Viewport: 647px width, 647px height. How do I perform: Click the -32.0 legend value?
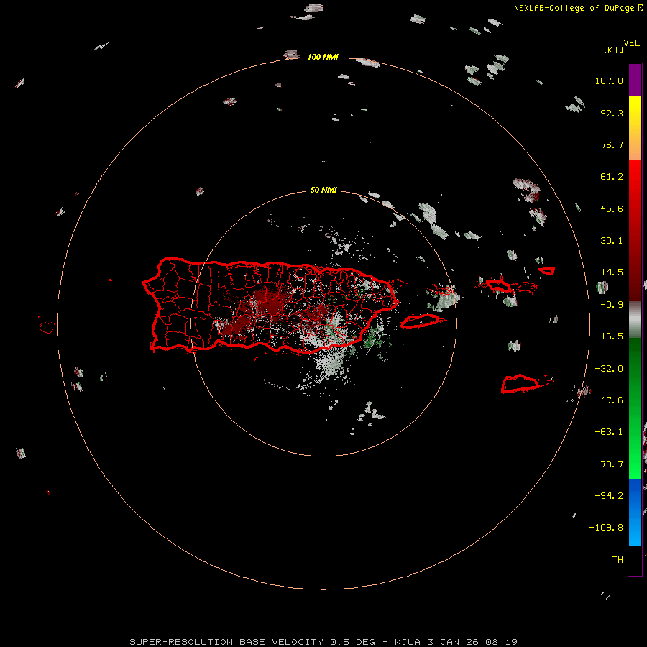609,369
